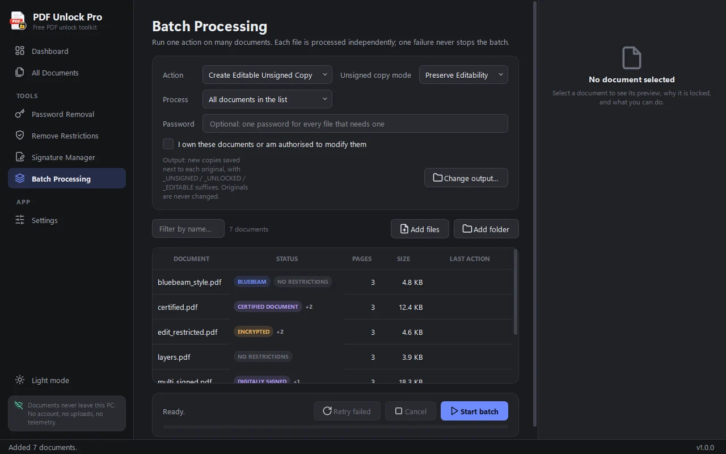Focus the Filter by name field

(x=188, y=229)
